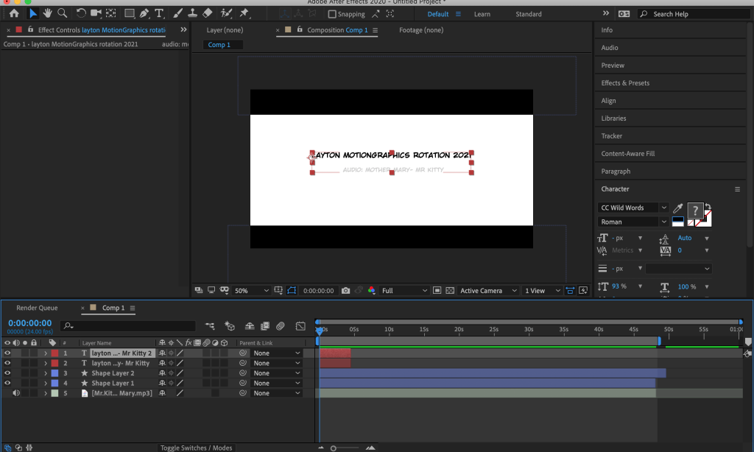This screenshot has height=452, width=754.
Task: Expand Shape Layer 1 properties
Action: pos(46,384)
